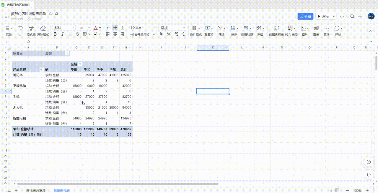Click the font color A swatch
This screenshot has height=193, width=378.
tap(95, 28)
